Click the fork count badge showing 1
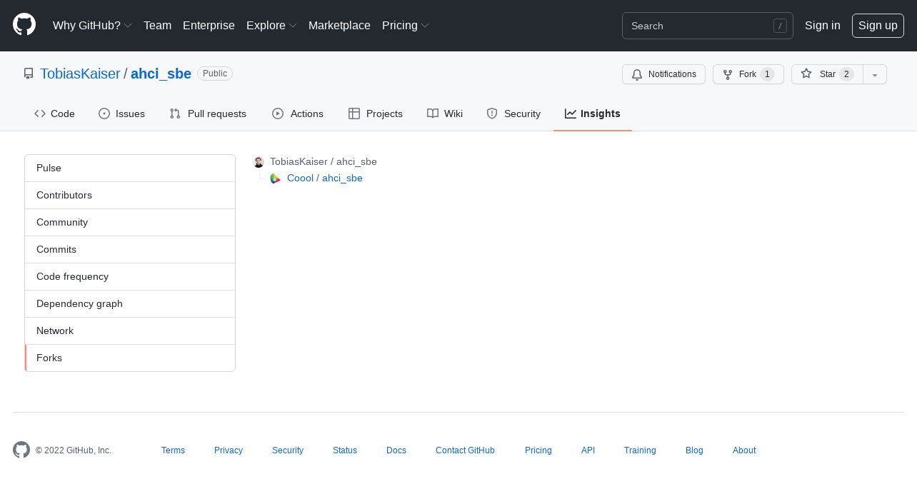The width and height of the screenshot is (917, 494). (x=767, y=74)
